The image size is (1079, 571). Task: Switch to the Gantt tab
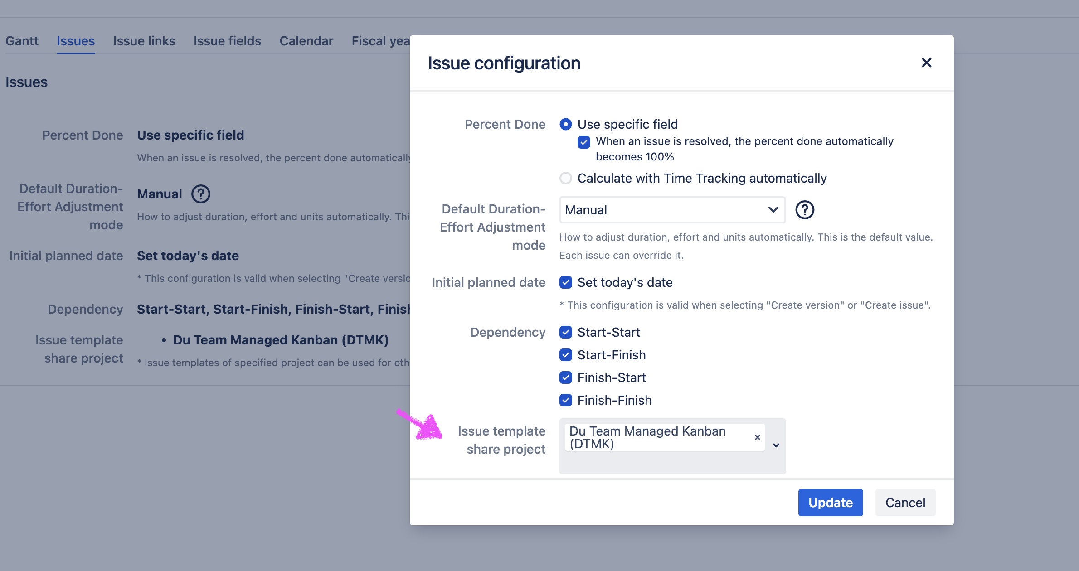point(22,41)
